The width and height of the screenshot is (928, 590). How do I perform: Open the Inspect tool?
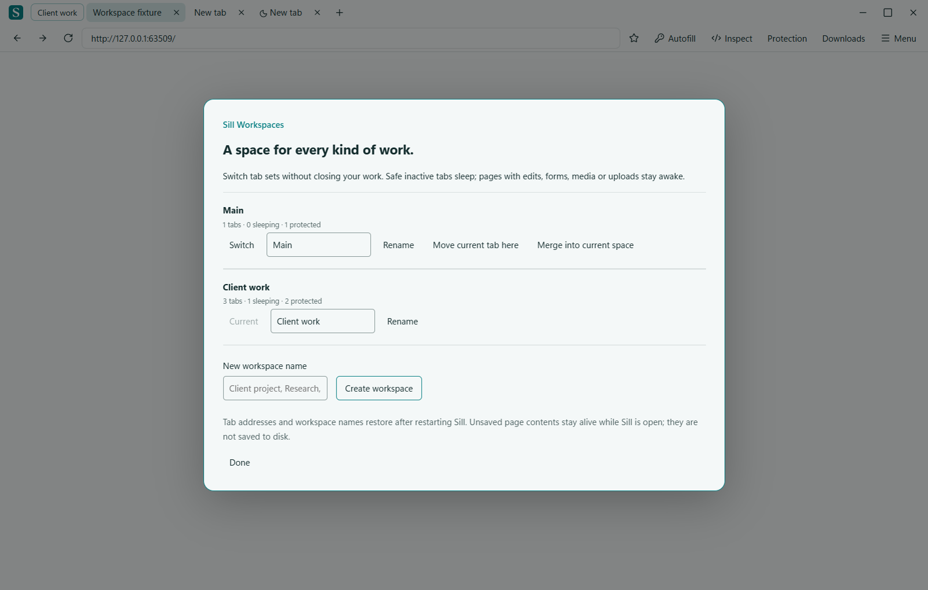[x=732, y=38]
